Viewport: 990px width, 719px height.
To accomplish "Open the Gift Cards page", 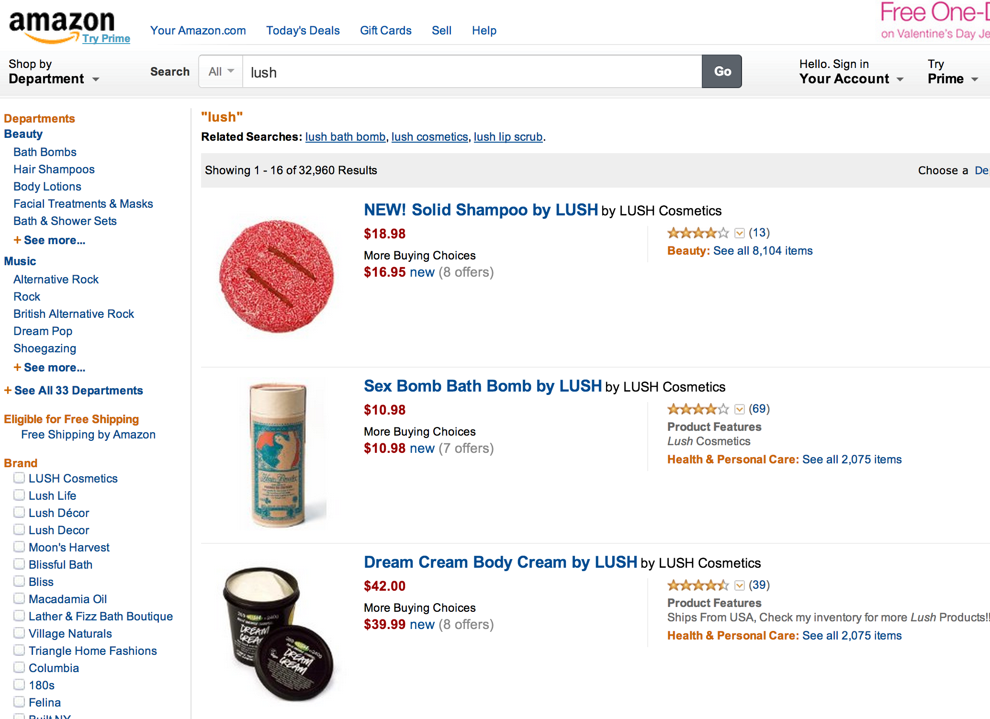I will pyautogui.click(x=385, y=31).
